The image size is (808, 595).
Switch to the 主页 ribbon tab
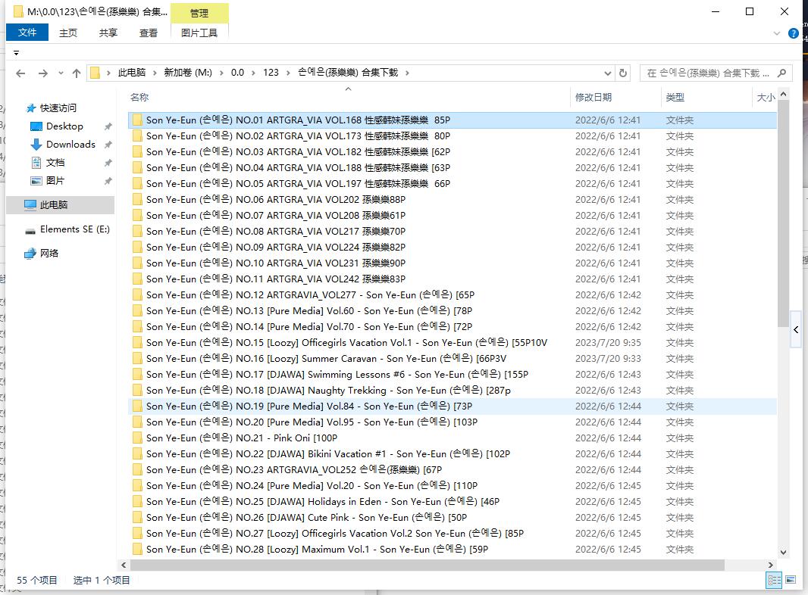(x=68, y=33)
